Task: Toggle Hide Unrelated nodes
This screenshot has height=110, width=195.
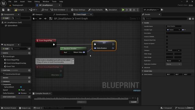Action: click(58, 10)
